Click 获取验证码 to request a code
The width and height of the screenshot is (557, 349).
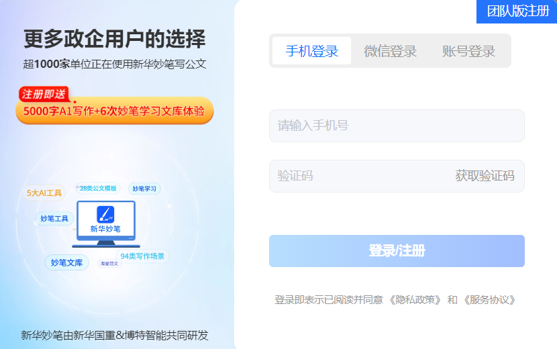pos(485,176)
